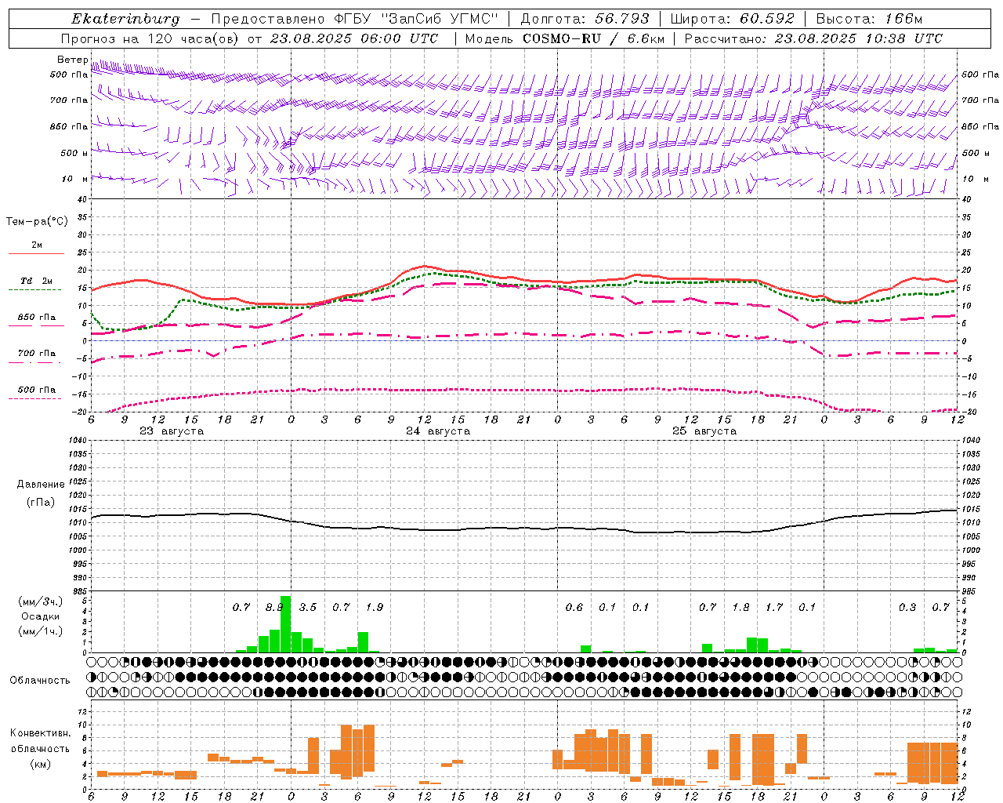The height and width of the screenshot is (803, 1003).
Task: Click the '0.3' precipitation value
Action: 907,607
